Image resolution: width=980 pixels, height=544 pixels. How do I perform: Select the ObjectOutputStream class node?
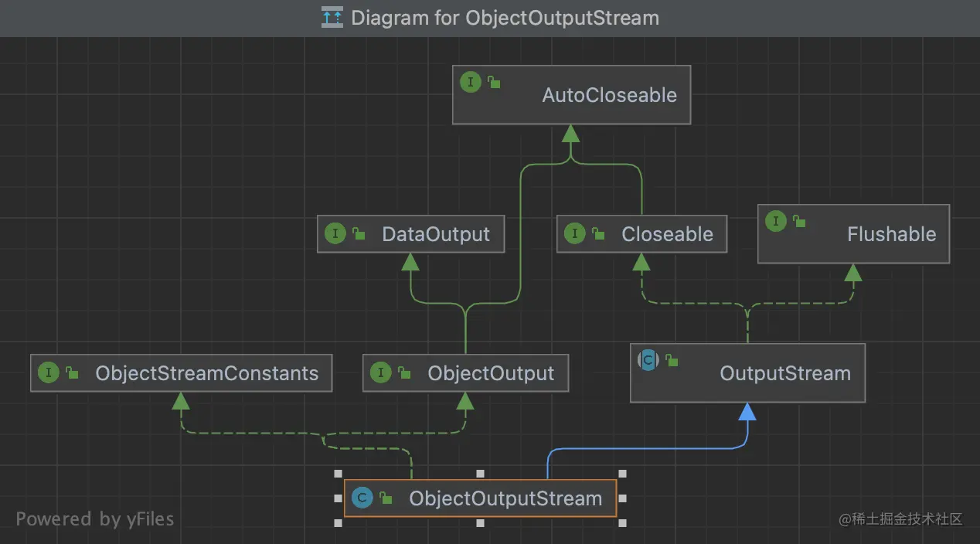[480, 498]
